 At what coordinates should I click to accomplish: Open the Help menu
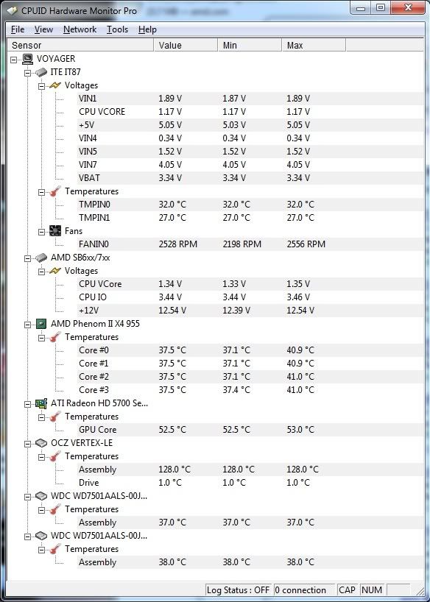[x=147, y=29]
